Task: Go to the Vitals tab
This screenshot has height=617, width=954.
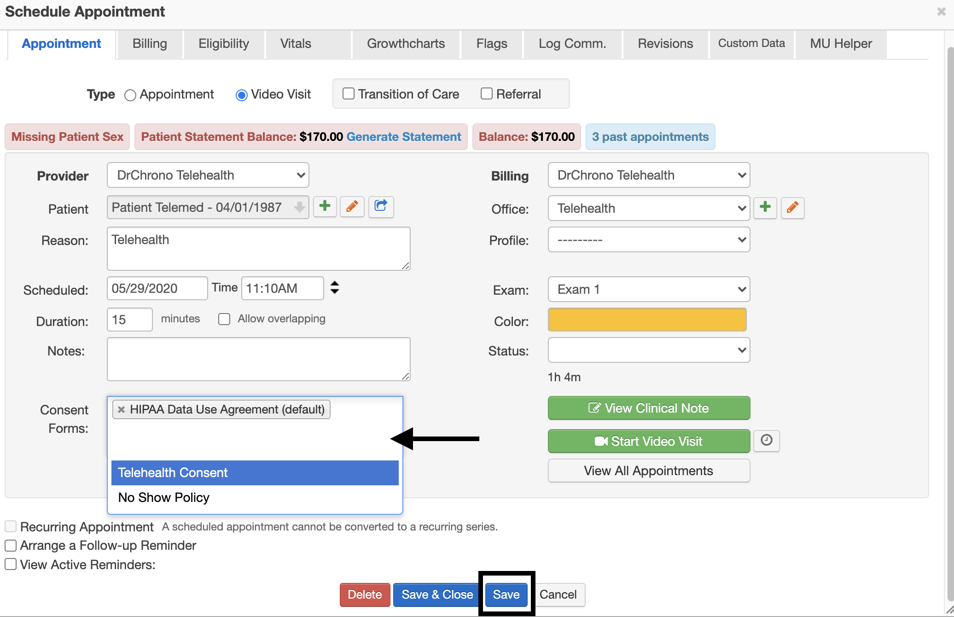Action: pyautogui.click(x=308, y=44)
